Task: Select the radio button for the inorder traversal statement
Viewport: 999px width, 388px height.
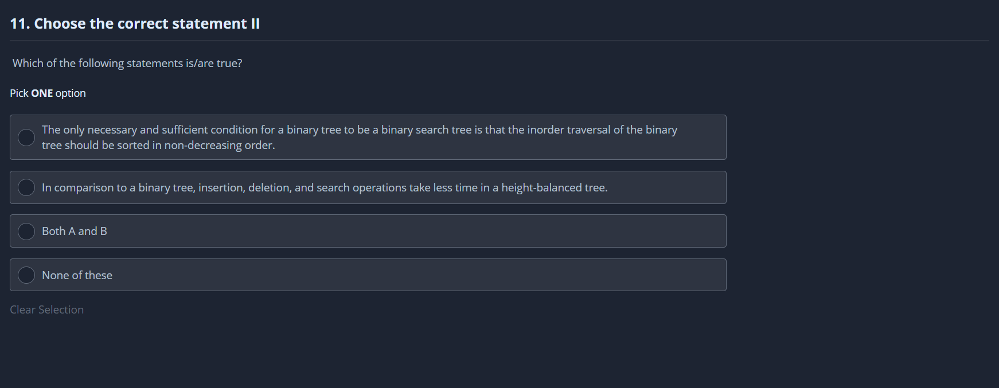Action: [x=26, y=138]
